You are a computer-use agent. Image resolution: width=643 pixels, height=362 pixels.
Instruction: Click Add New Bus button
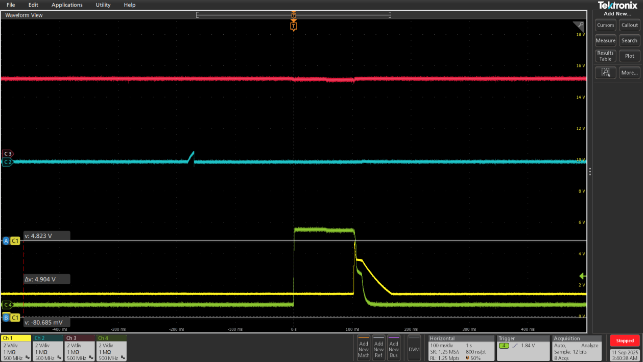pos(394,348)
